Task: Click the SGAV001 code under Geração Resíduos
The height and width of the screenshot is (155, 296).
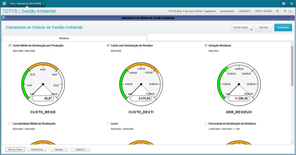Action: tap(214, 51)
